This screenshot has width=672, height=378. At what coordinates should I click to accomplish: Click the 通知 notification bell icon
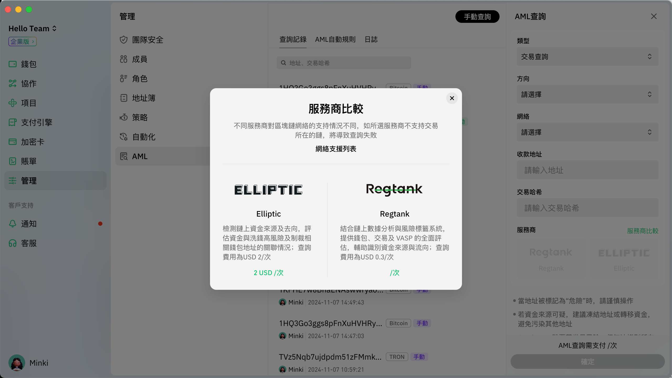(13, 224)
